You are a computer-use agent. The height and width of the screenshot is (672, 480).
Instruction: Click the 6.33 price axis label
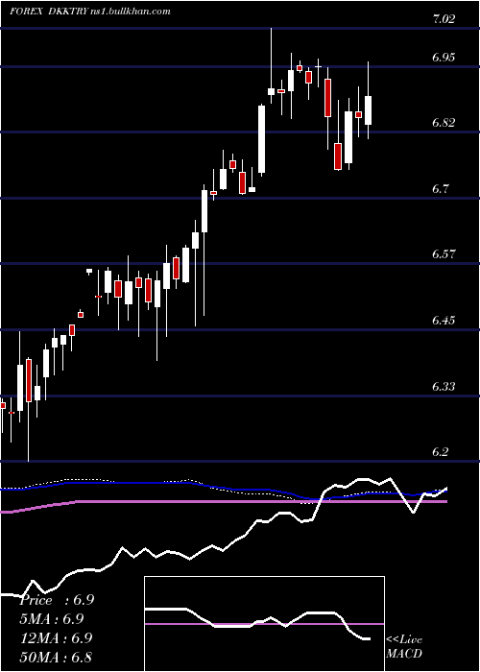(x=444, y=387)
